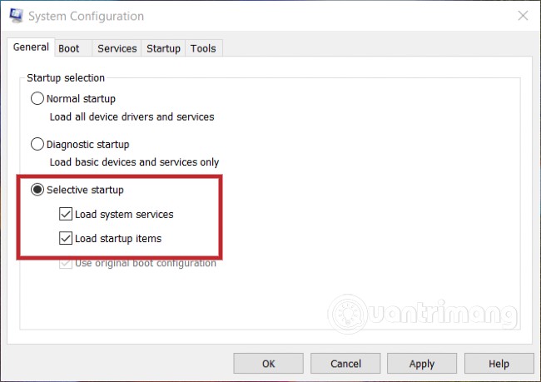Select the Normal startup radio button
This screenshot has width=541, height=382.
click(x=37, y=99)
